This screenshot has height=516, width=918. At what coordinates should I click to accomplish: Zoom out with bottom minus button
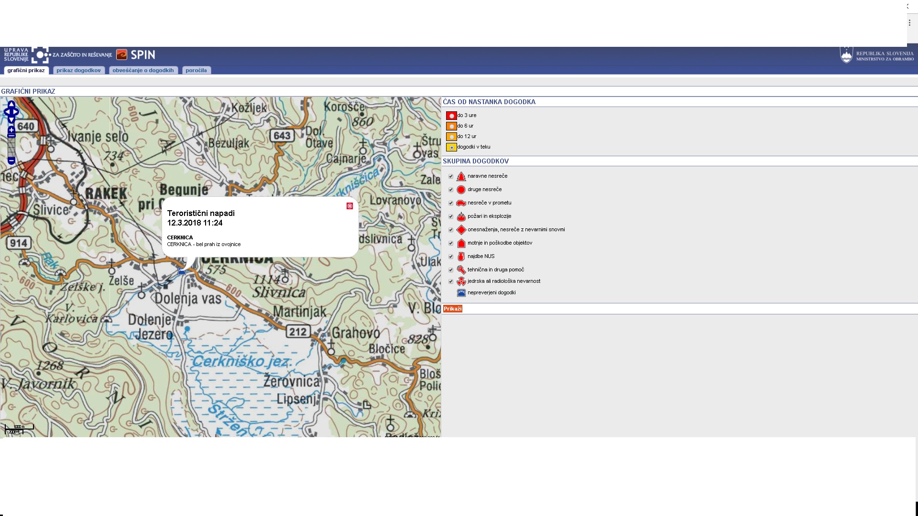(x=11, y=161)
